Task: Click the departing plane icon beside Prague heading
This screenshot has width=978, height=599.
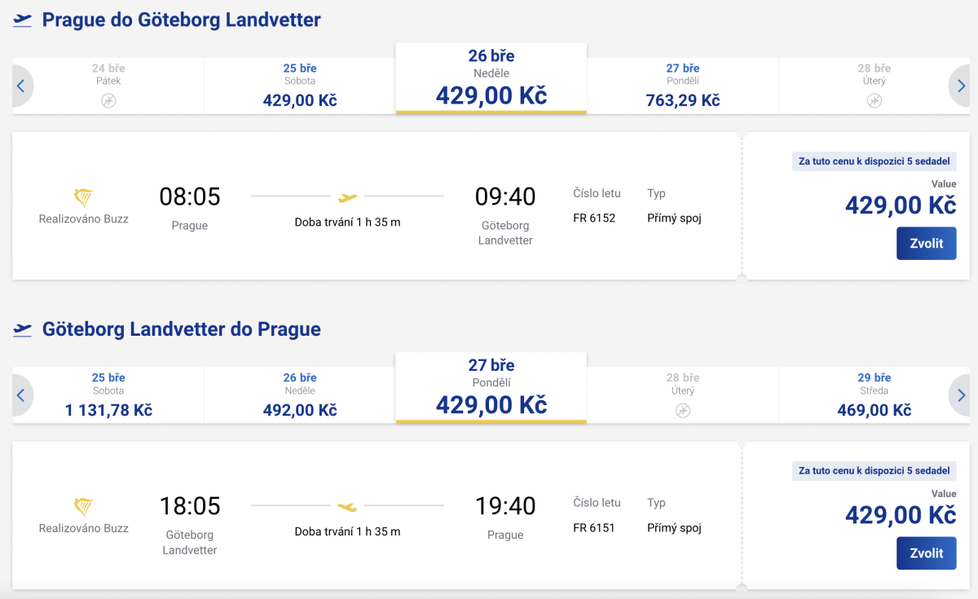Action: point(23,20)
